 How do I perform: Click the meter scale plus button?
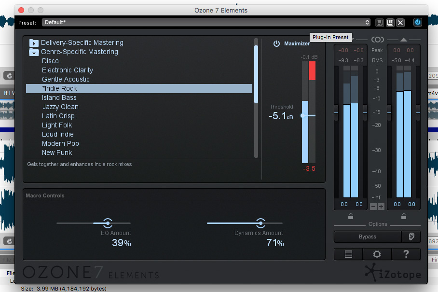[x=381, y=207]
